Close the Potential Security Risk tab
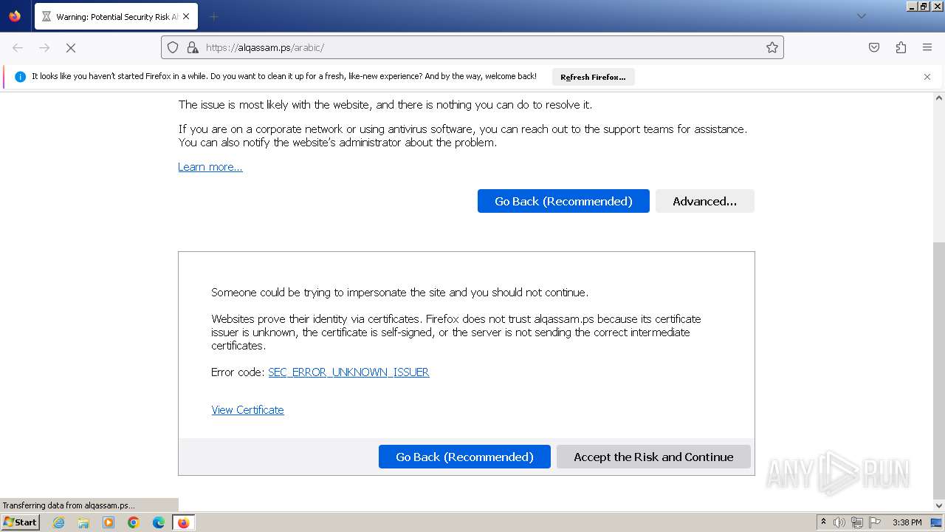Image resolution: width=945 pixels, height=532 pixels. coord(185,16)
